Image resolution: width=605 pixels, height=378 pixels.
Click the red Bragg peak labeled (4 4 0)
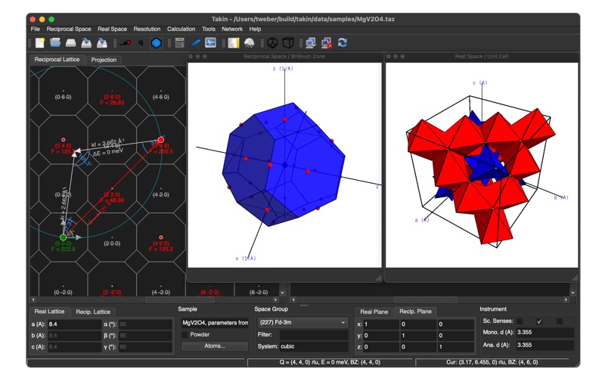(x=161, y=140)
